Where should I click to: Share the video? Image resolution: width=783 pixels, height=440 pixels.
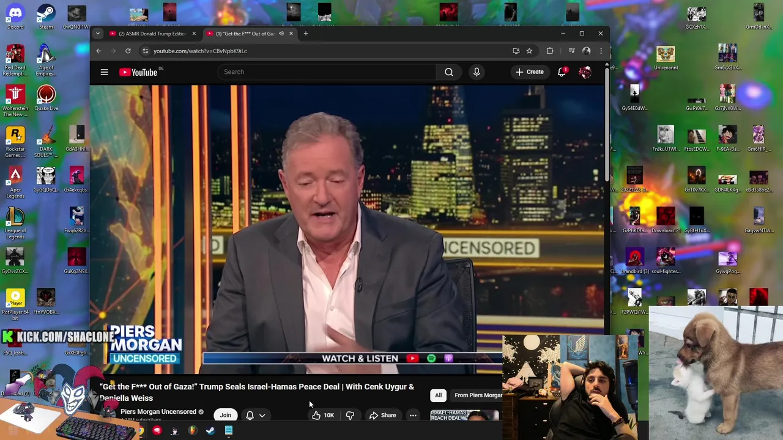(382, 416)
